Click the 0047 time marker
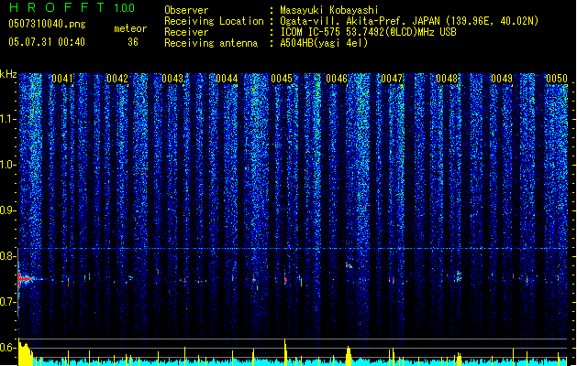This screenshot has width=577, height=366. [x=392, y=79]
